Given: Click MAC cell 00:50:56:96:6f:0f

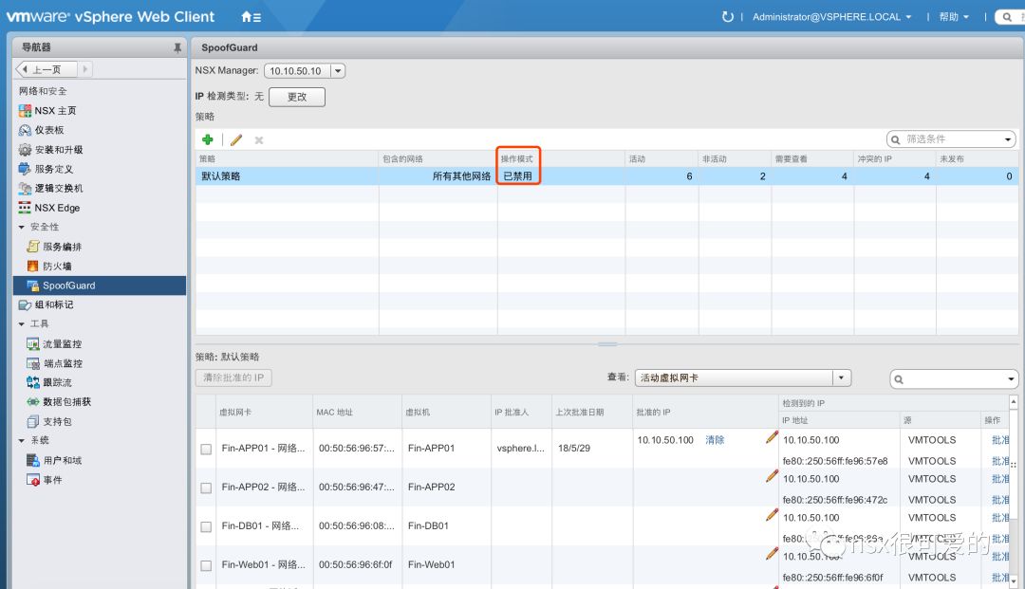Looking at the screenshot, I should [357, 565].
